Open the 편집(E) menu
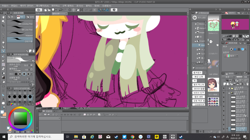 pyautogui.click(x=14, y=6)
